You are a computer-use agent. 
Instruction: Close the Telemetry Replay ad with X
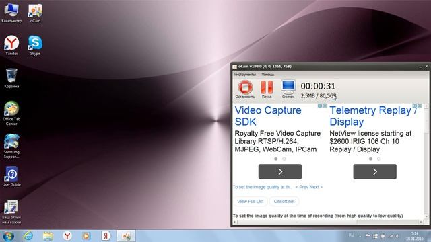tap(420, 106)
